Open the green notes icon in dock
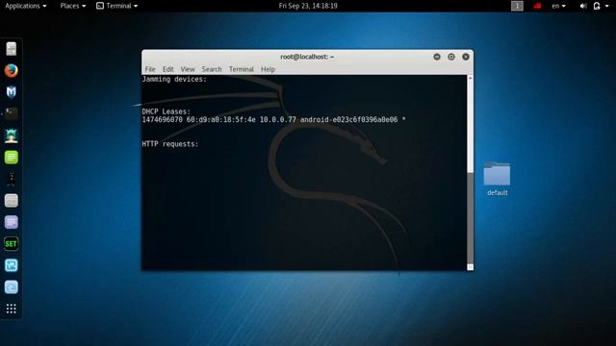The image size is (616, 346). [11, 158]
